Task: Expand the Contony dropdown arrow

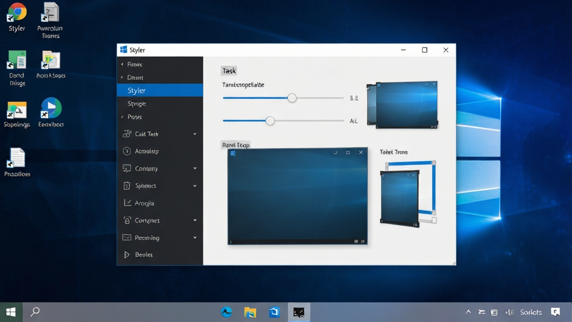Action: click(195, 168)
